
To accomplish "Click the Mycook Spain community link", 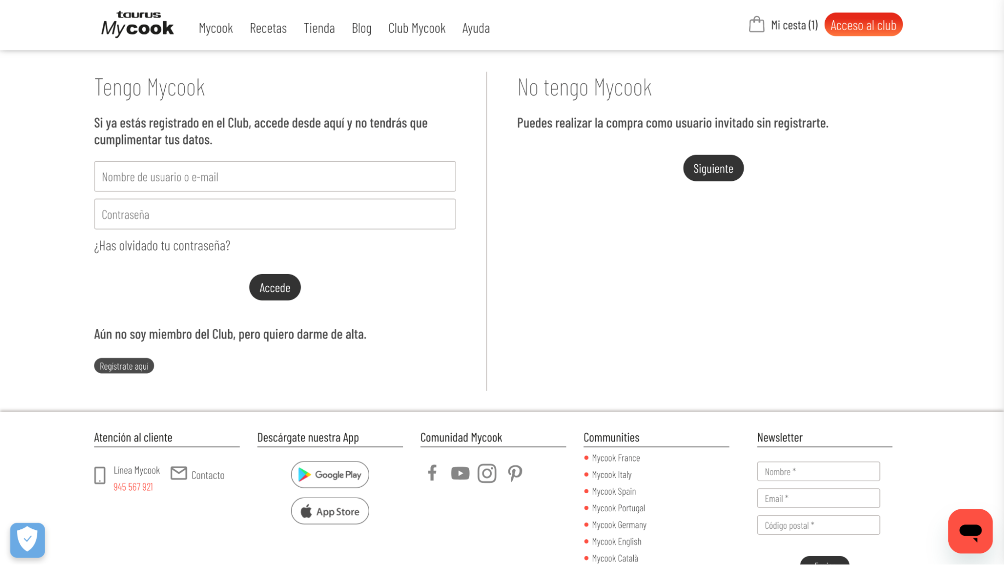I will (613, 491).
